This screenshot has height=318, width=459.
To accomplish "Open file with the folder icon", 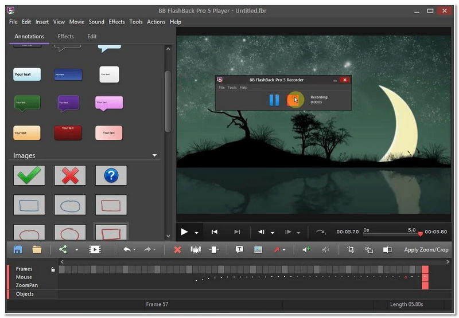I will coord(37,249).
